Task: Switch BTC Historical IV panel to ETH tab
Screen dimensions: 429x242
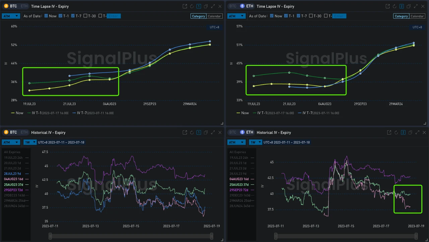Action: [24, 133]
